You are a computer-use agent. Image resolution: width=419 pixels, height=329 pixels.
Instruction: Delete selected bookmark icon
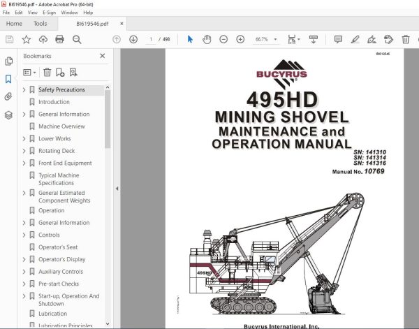[47, 72]
